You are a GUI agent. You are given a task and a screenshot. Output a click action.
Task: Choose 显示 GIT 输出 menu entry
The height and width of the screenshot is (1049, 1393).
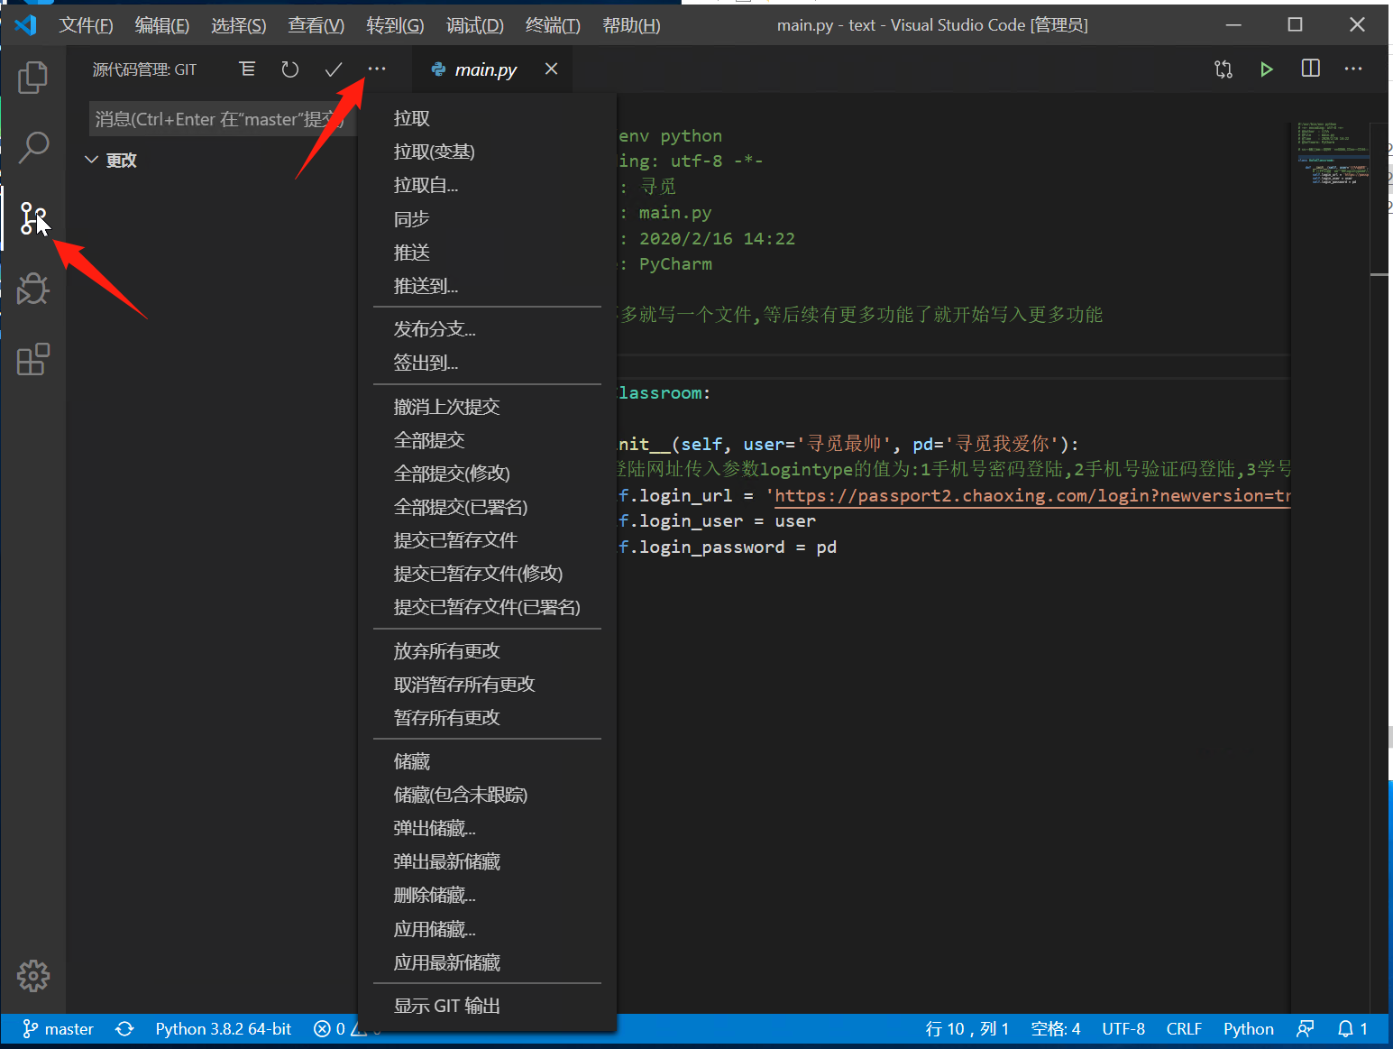click(x=487, y=1006)
